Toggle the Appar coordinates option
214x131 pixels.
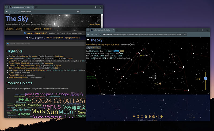(116, 51)
